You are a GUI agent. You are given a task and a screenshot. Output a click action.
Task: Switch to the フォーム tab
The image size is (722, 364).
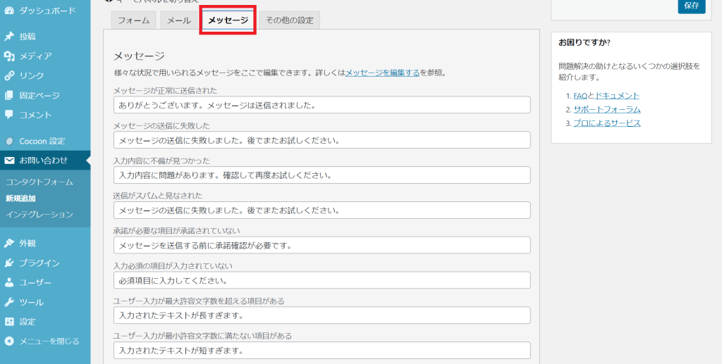pyautogui.click(x=133, y=20)
